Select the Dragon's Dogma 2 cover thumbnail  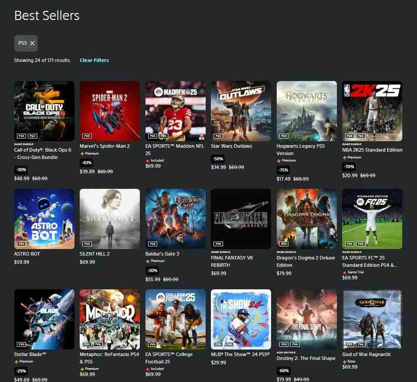[x=307, y=219]
